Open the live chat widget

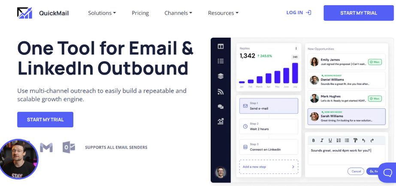(387, 172)
